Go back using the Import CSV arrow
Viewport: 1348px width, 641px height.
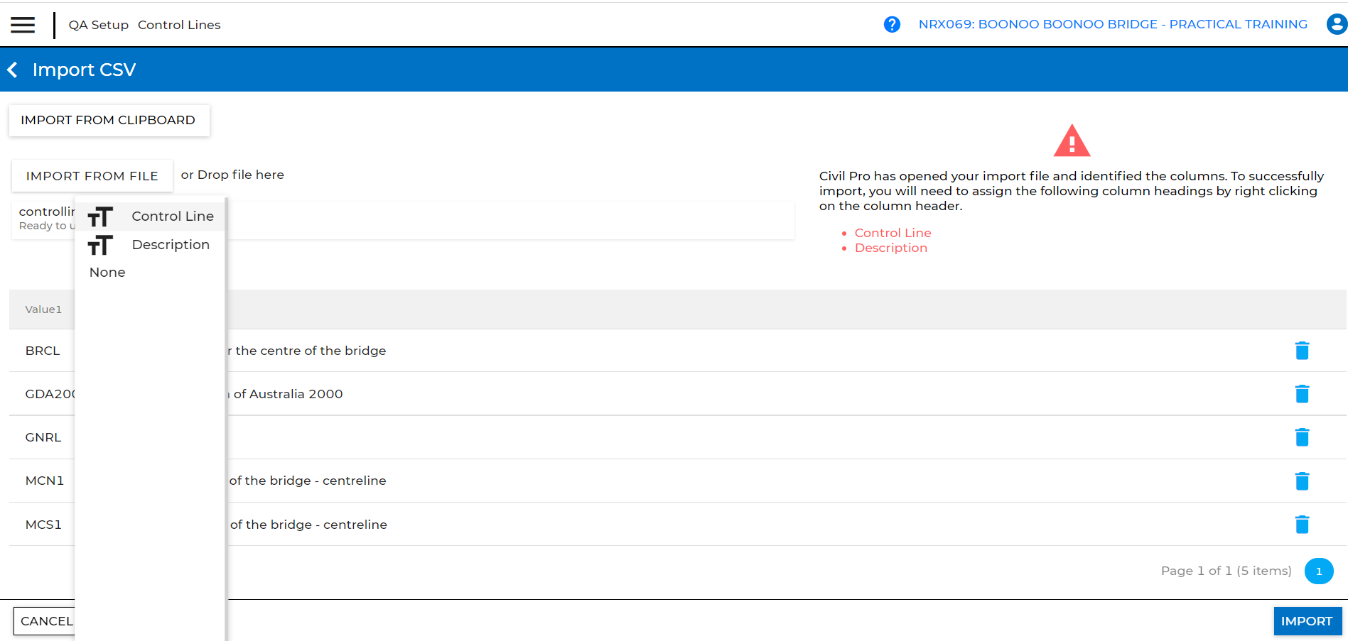tap(13, 70)
